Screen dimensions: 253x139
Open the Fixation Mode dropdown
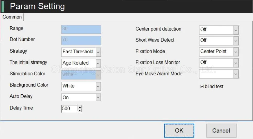click(236, 52)
